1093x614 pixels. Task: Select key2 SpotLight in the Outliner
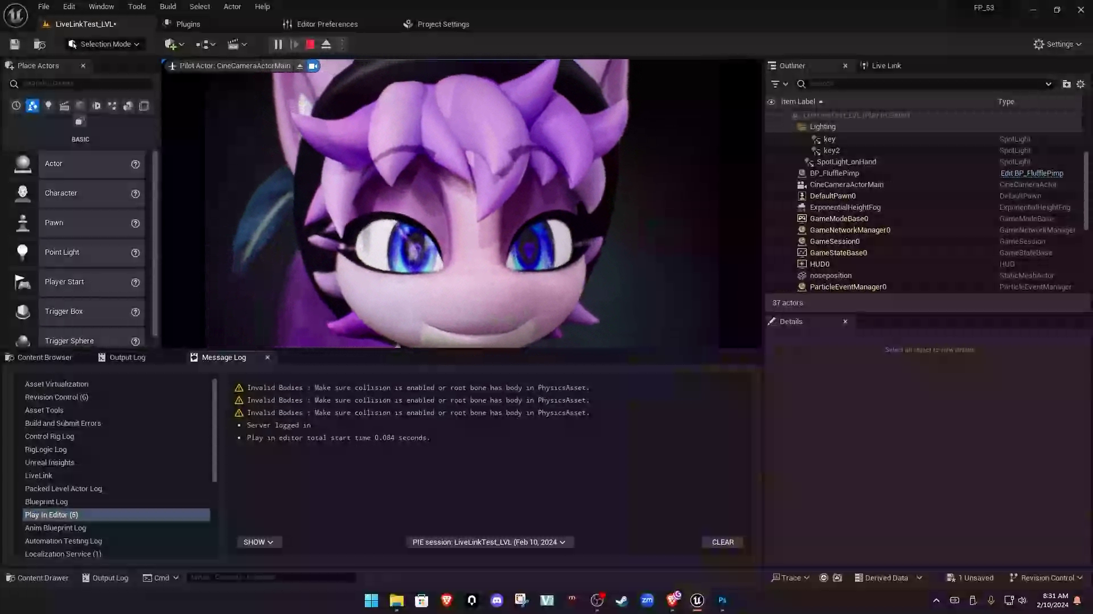point(831,150)
